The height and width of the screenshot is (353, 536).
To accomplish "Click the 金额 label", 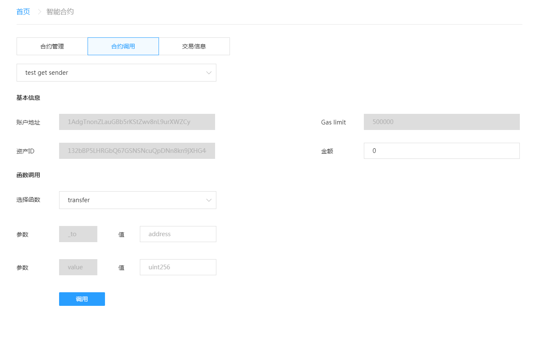I will (327, 151).
